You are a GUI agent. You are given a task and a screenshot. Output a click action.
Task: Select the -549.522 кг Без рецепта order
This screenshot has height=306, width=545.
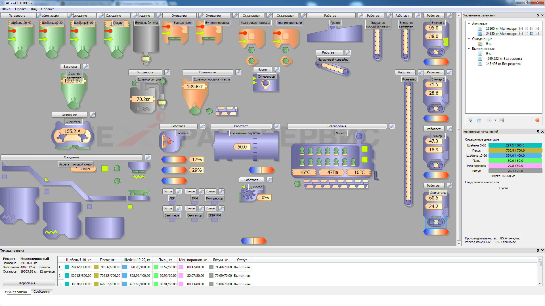click(x=504, y=59)
